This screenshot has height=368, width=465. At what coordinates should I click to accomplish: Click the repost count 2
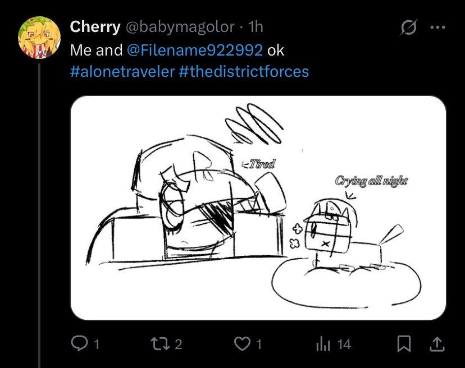point(178,344)
